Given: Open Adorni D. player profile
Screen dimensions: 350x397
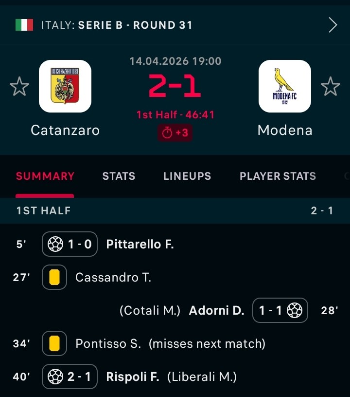Looking at the screenshot, I should [216, 310].
